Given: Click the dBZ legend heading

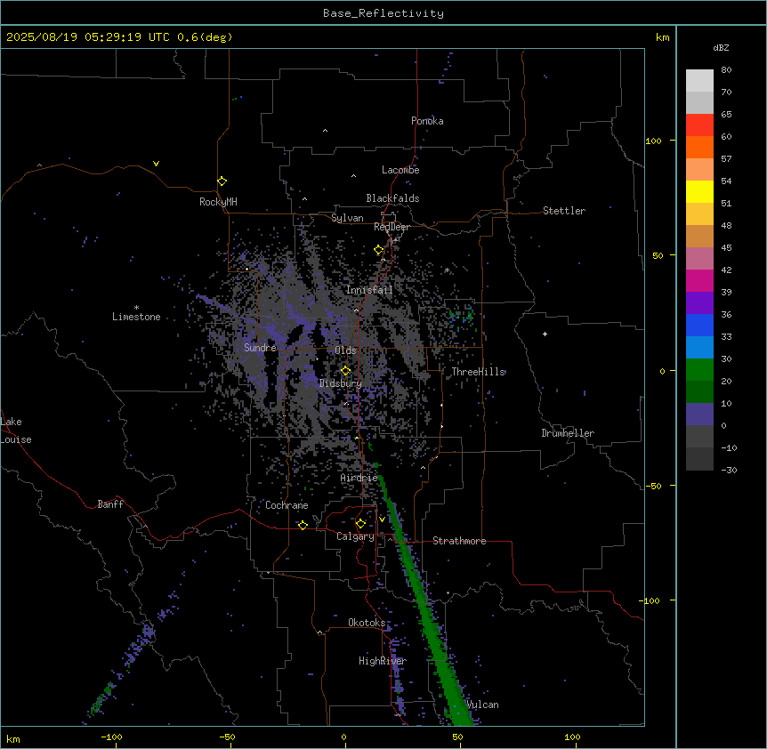Looking at the screenshot, I should (721, 47).
